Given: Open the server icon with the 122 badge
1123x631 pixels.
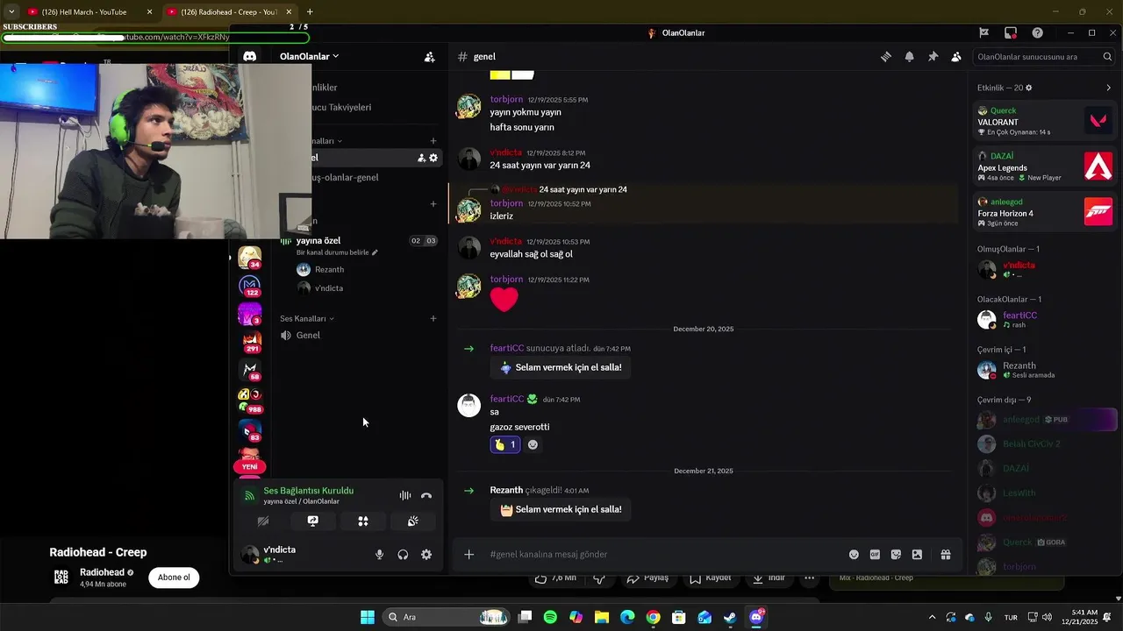Looking at the screenshot, I should pyautogui.click(x=250, y=286).
